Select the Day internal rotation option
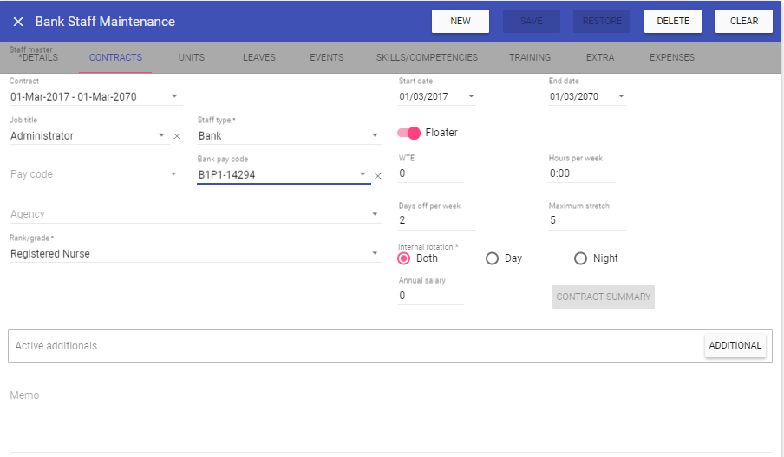 (x=493, y=258)
